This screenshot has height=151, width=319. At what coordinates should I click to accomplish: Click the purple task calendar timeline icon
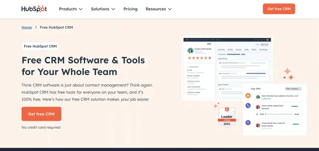[x=248, y=123]
